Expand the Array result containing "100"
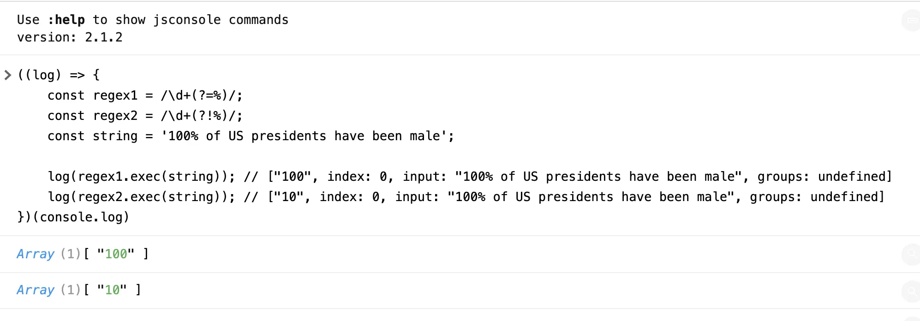 (x=36, y=254)
